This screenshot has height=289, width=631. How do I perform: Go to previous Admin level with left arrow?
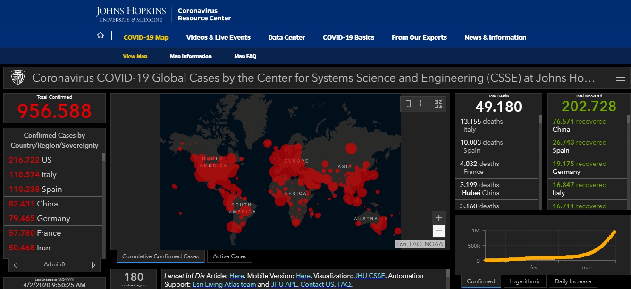tap(16, 265)
